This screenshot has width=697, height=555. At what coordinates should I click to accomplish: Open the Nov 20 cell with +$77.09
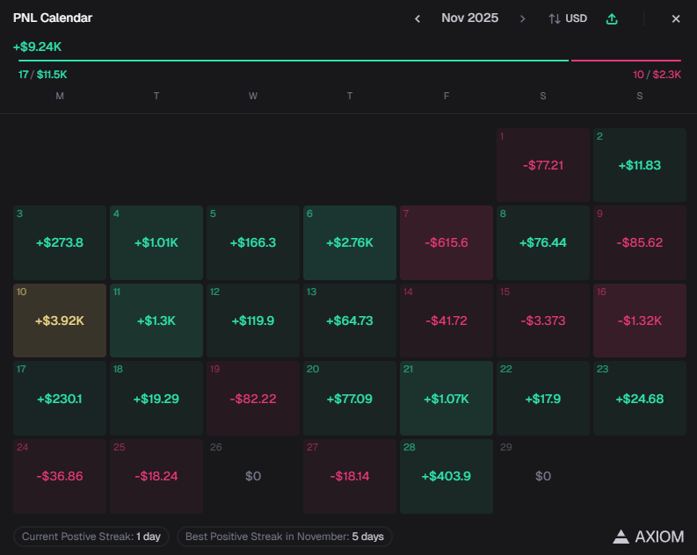[350, 399]
